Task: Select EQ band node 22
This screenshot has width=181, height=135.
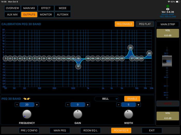Action: pos(108,58)
